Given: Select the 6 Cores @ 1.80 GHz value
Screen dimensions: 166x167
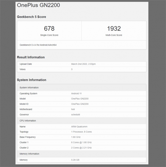Looking at the screenshot, I should 81,142.
